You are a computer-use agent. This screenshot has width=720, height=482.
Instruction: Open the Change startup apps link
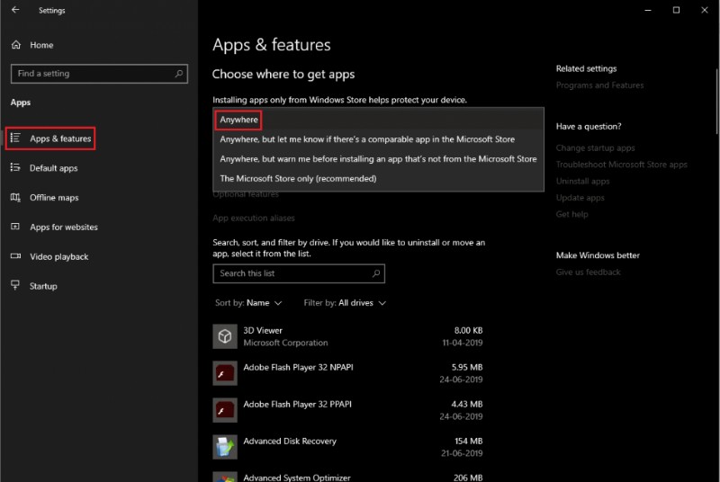click(595, 148)
